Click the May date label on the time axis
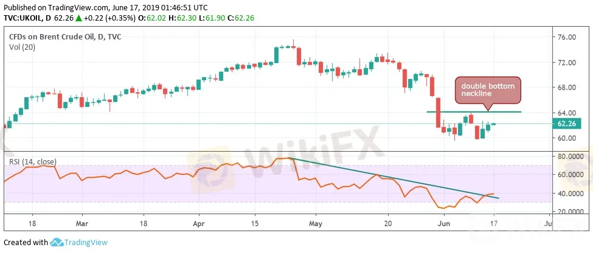This screenshot has height=253, width=593. click(315, 223)
